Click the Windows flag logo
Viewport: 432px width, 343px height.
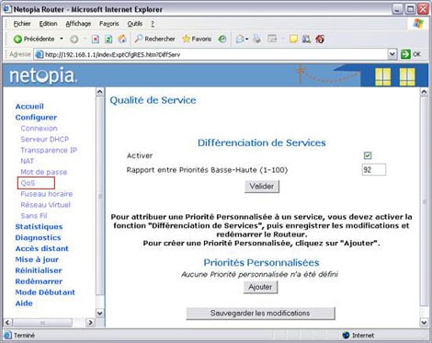pos(418,24)
